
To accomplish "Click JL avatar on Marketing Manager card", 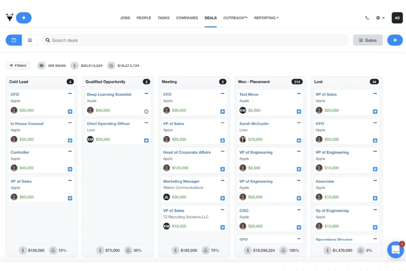I will 167,197.
